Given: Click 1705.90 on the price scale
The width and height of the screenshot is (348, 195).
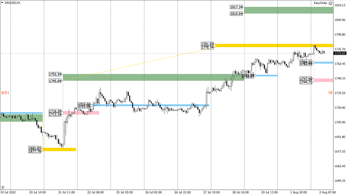Looking at the screenshot, I should click(340, 123).
